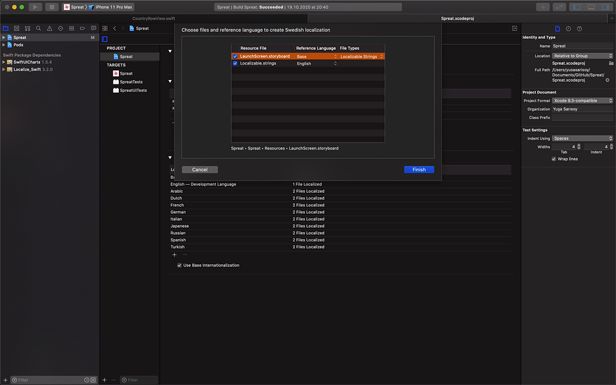Adjust the Indent width stepper

coord(611,147)
